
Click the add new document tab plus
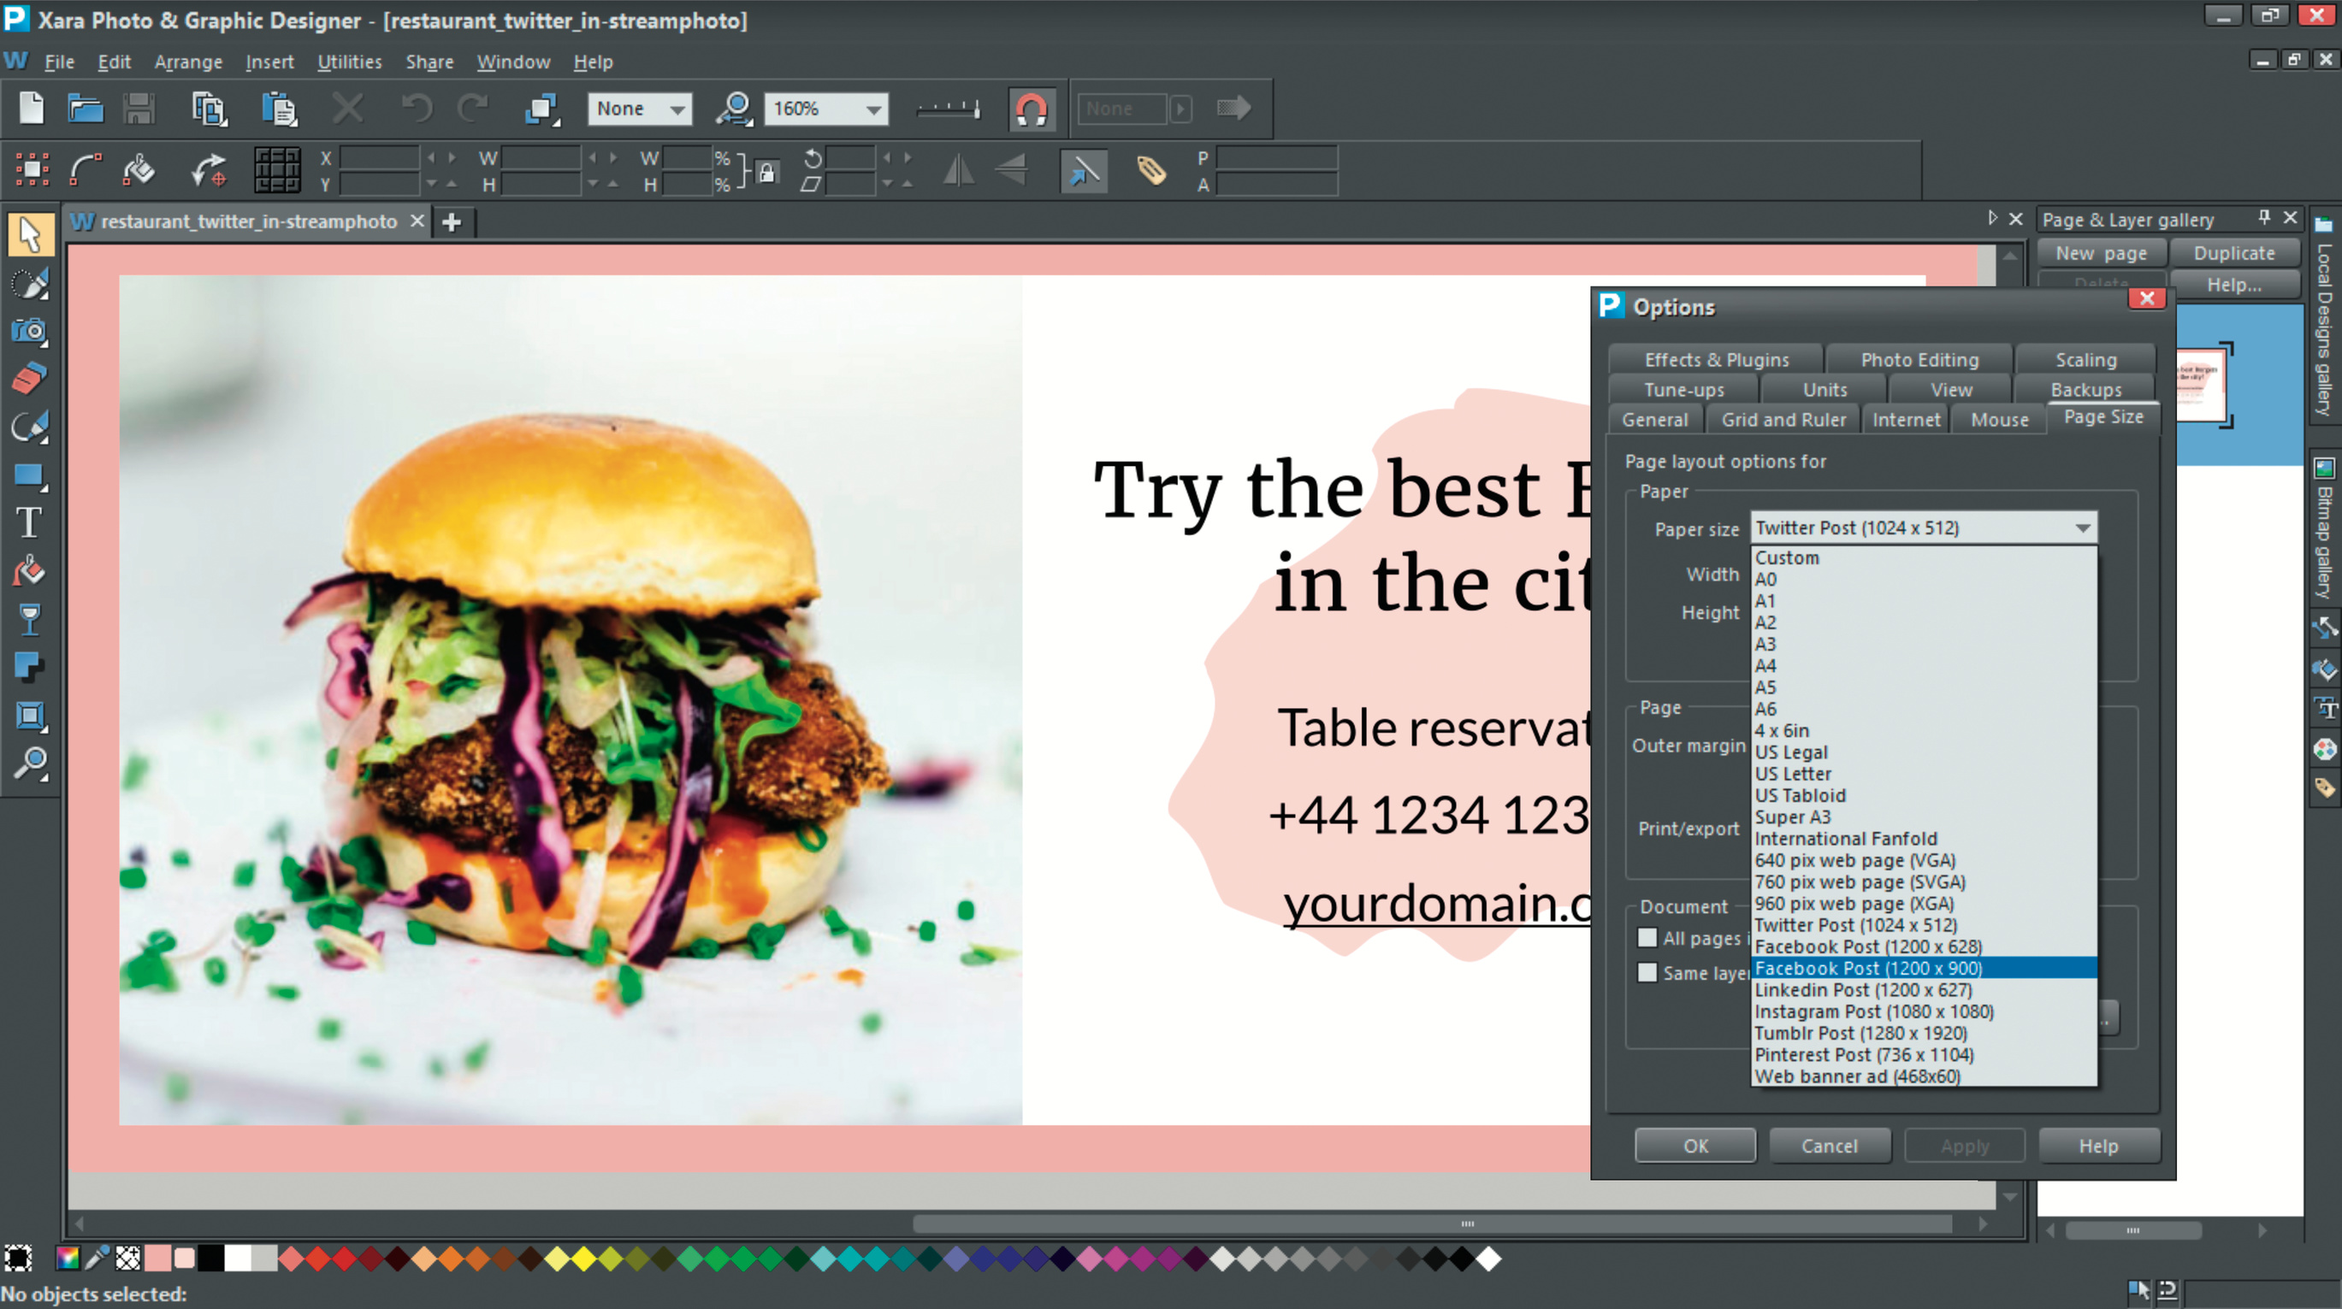pos(451,221)
